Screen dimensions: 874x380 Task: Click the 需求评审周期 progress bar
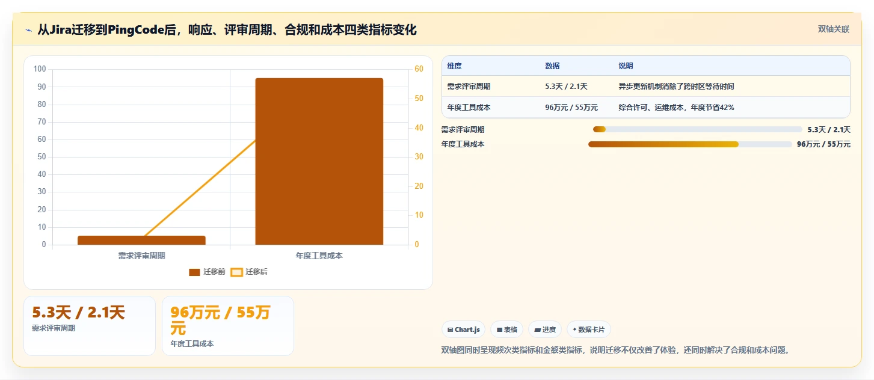(x=698, y=129)
